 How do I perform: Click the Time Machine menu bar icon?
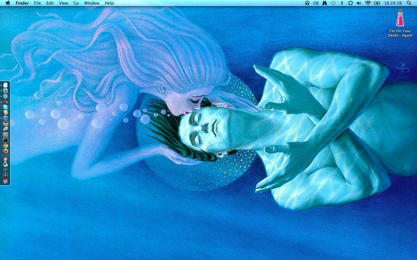(x=333, y=3)
